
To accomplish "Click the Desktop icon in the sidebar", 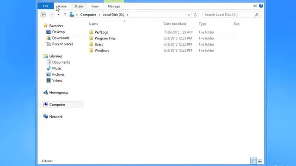I will point(49,32).
